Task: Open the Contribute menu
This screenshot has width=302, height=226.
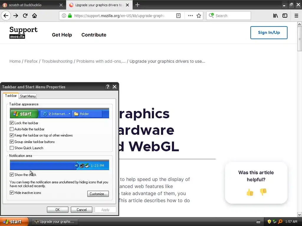Action: [x=94, y=35]
